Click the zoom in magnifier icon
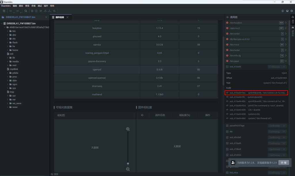 (128, 129)
